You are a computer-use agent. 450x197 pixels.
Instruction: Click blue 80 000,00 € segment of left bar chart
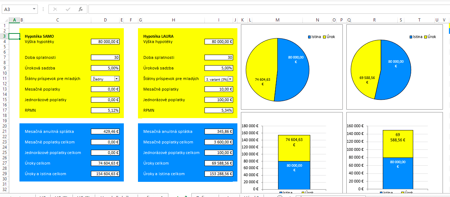click(294, 175)
